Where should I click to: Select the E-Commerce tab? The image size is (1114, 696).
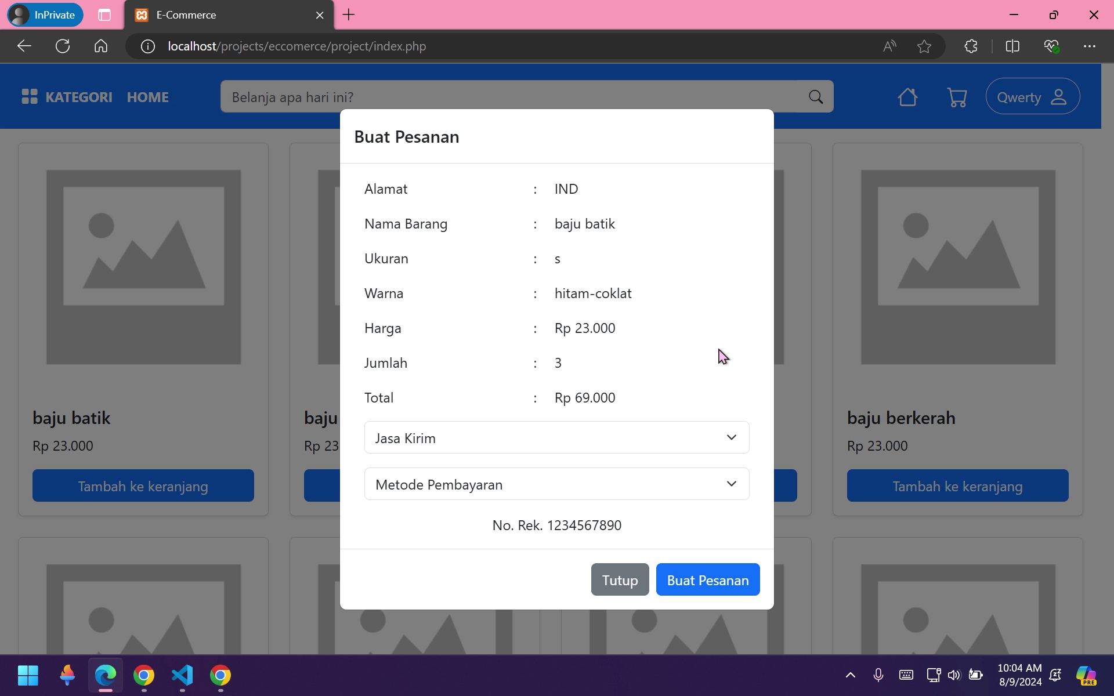(229, 15)
